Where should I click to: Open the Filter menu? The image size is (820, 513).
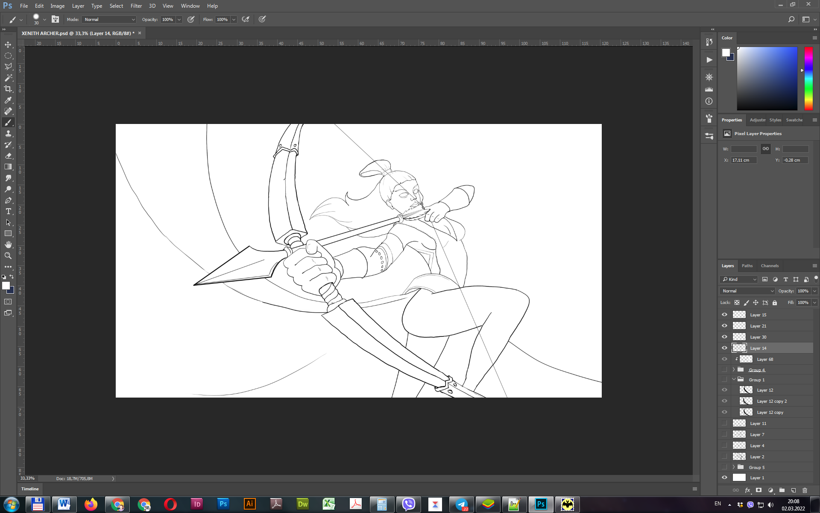tap(136, 6)
